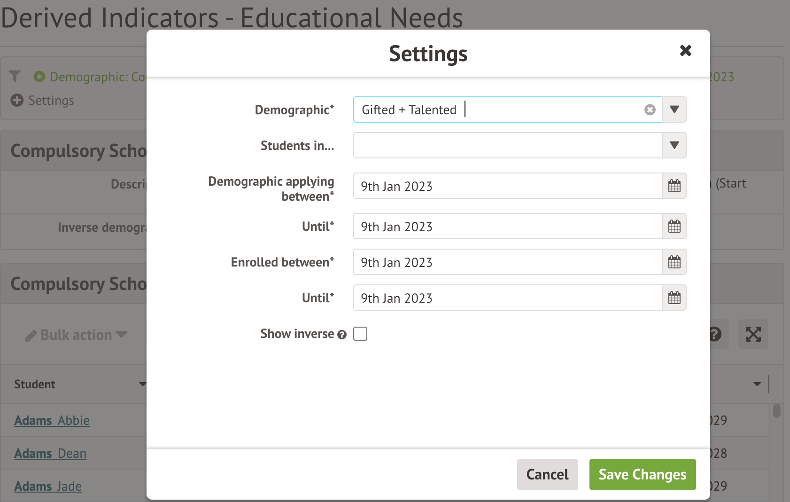Image resolution: width=790 pixels, height=502 pixels.
Task: Click the Settings plus icon in filter bar
Action: pos(17,101)
